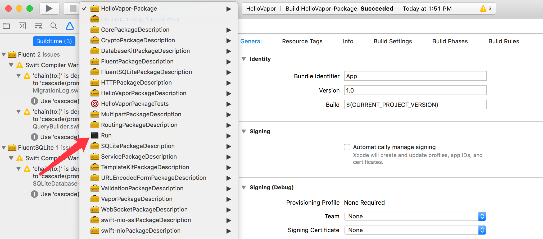543x239 pixels.
Task: Collapse FluentSQLite's Swift Compiler Warning group
Action: click(x=11, y=158)
